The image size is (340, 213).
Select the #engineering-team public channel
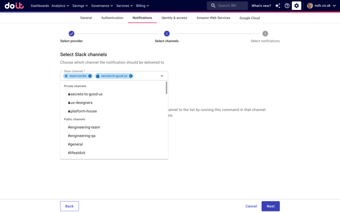pos(84,127)
